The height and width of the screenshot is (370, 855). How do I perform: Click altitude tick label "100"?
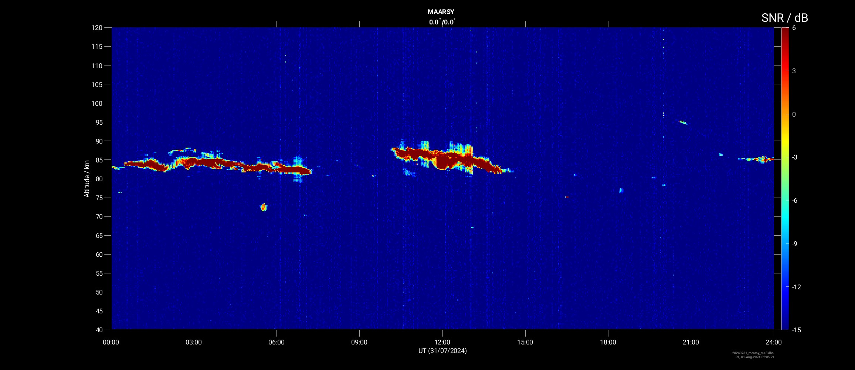pos(97,103)
